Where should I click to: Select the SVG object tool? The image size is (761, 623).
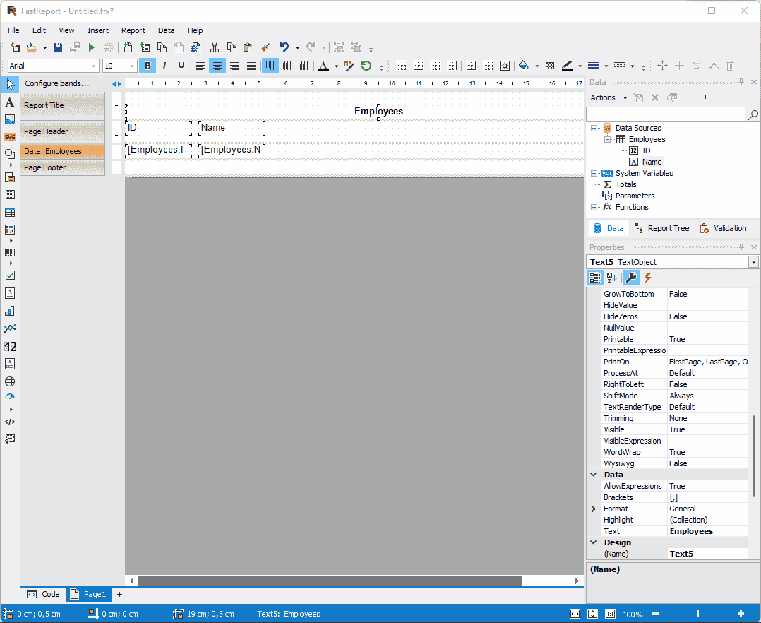10,137
